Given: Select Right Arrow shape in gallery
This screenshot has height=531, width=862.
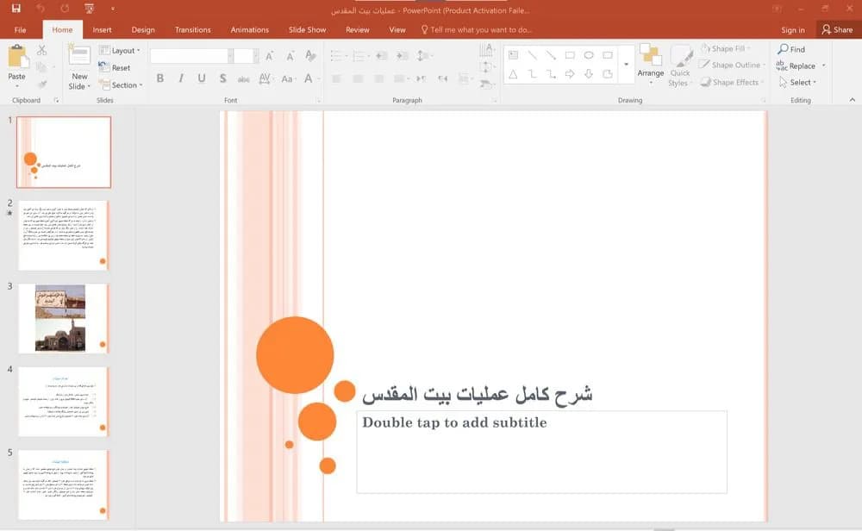Looking at the screenshot, I should click(x=570, y=73).
